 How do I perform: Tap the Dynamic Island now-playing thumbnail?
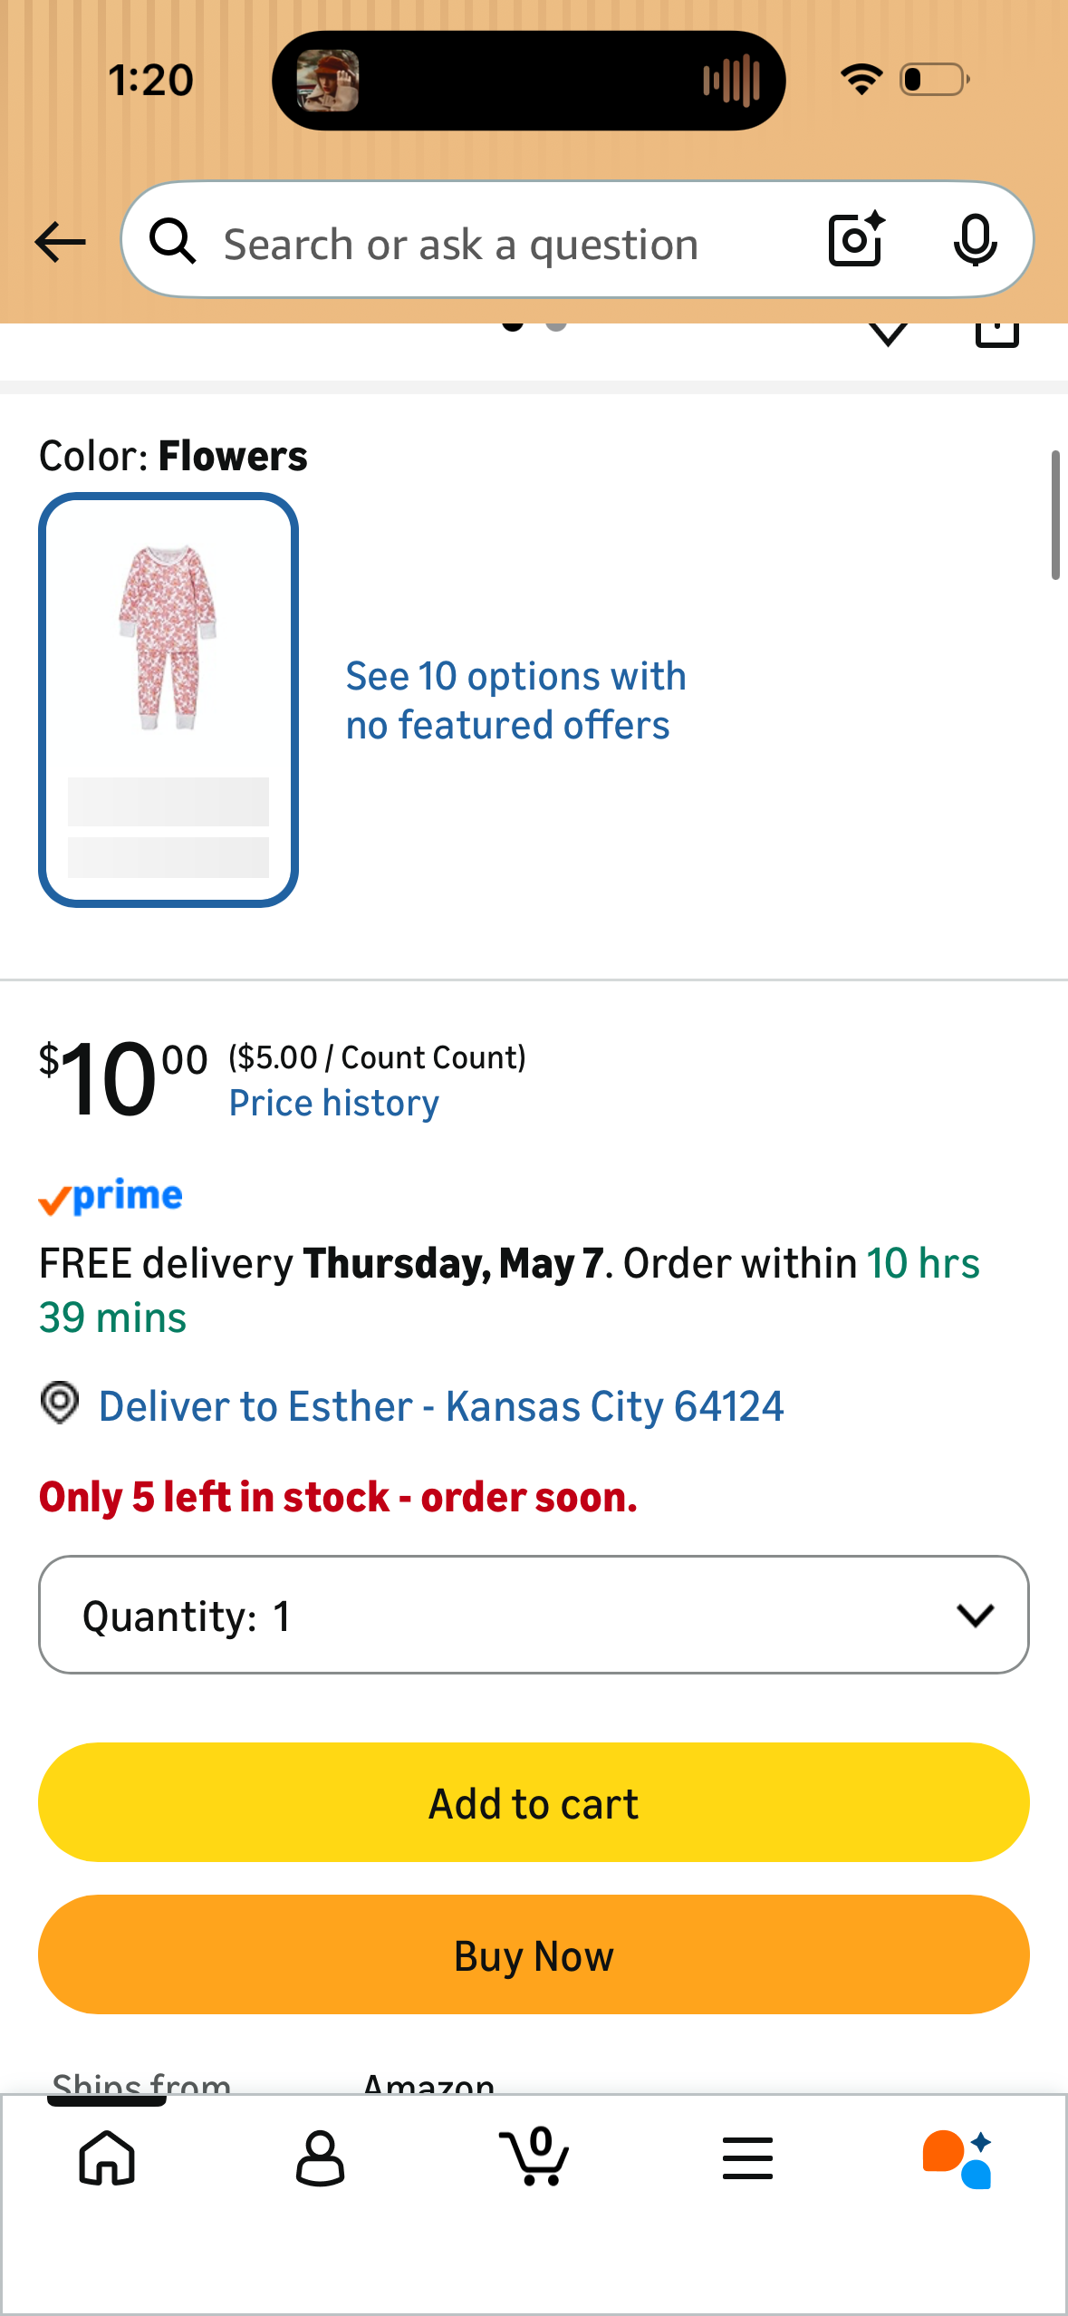point(327,81)
